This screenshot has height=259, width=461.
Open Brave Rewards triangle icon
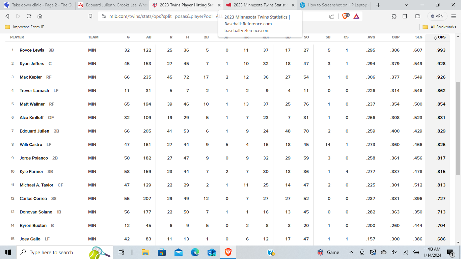[x=356, y=16]
